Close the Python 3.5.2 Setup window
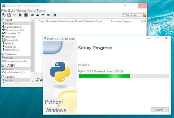 point(166,38)
